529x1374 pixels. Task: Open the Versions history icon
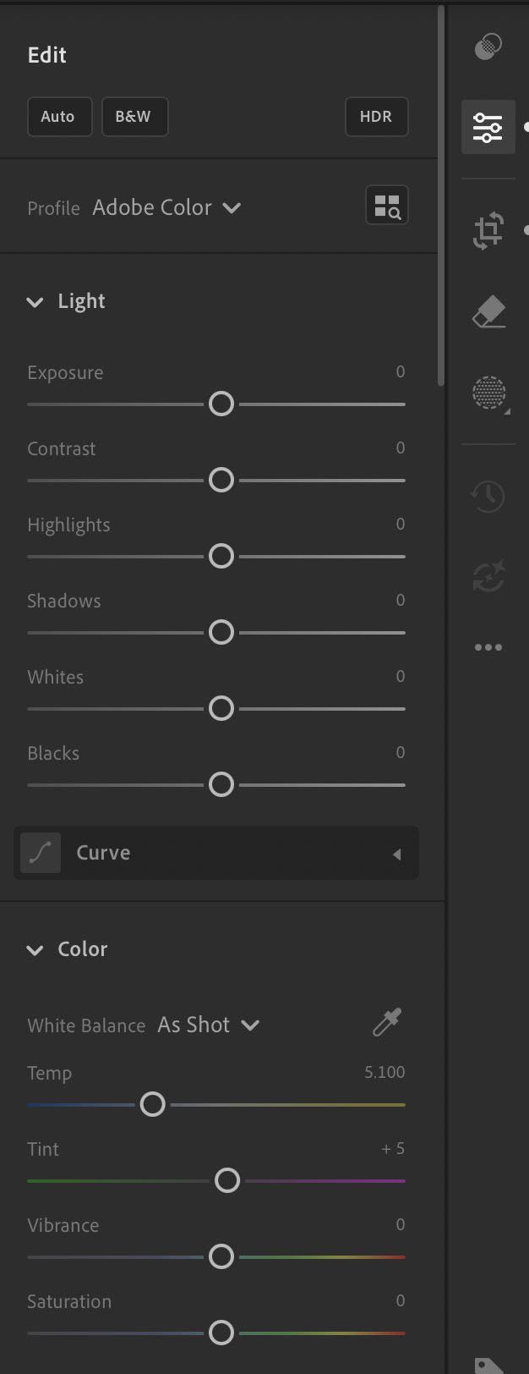pyautogui.click(x=488, y=497)
